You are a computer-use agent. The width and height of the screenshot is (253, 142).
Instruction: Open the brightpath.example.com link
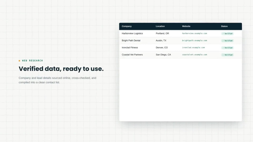[195, 41]
